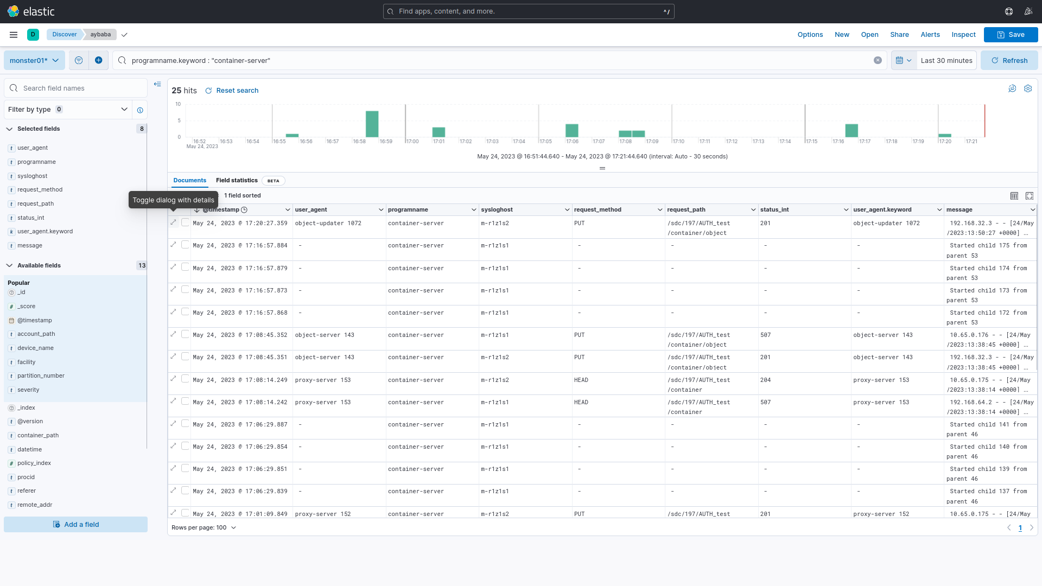The width and height of the screenshot is (1042, 586).
Task: Open chart options gear icon
Action: [1028, 88]
